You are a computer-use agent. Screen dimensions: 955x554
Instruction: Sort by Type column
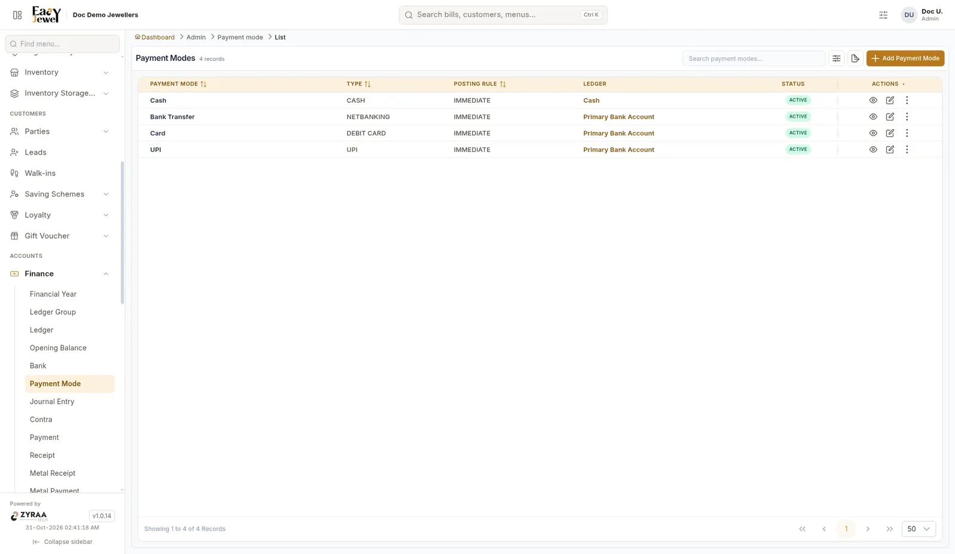pyautogui.click(x=368, y=84)
